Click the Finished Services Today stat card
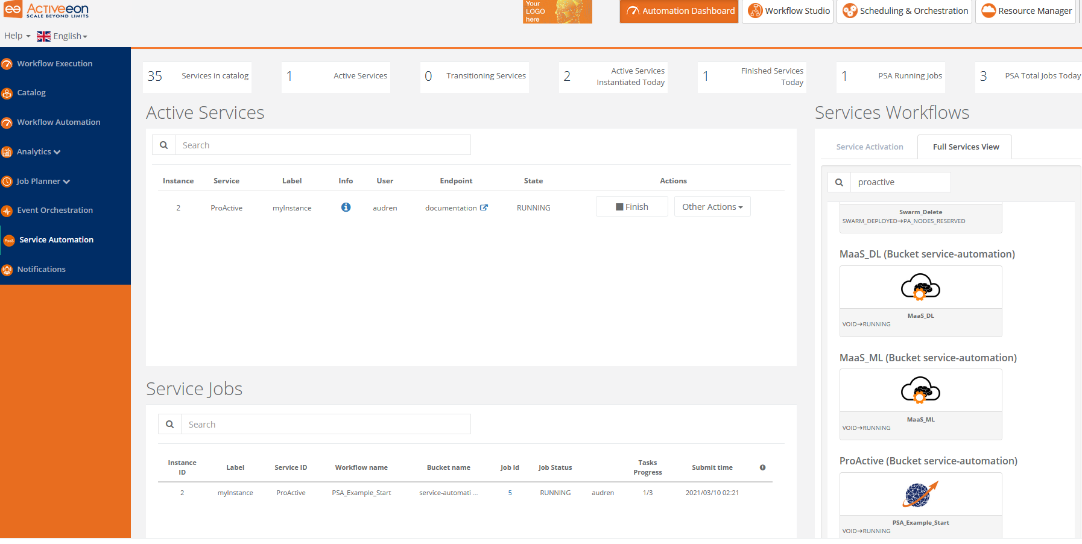This screenshot has width=1082, height=544. pyautogui.click(x=752, y=77)
